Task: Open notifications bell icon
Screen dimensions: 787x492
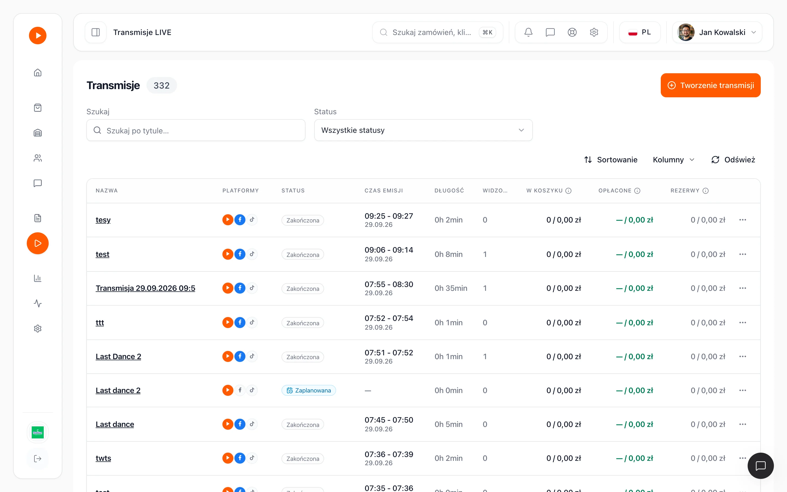Action: 528,32
